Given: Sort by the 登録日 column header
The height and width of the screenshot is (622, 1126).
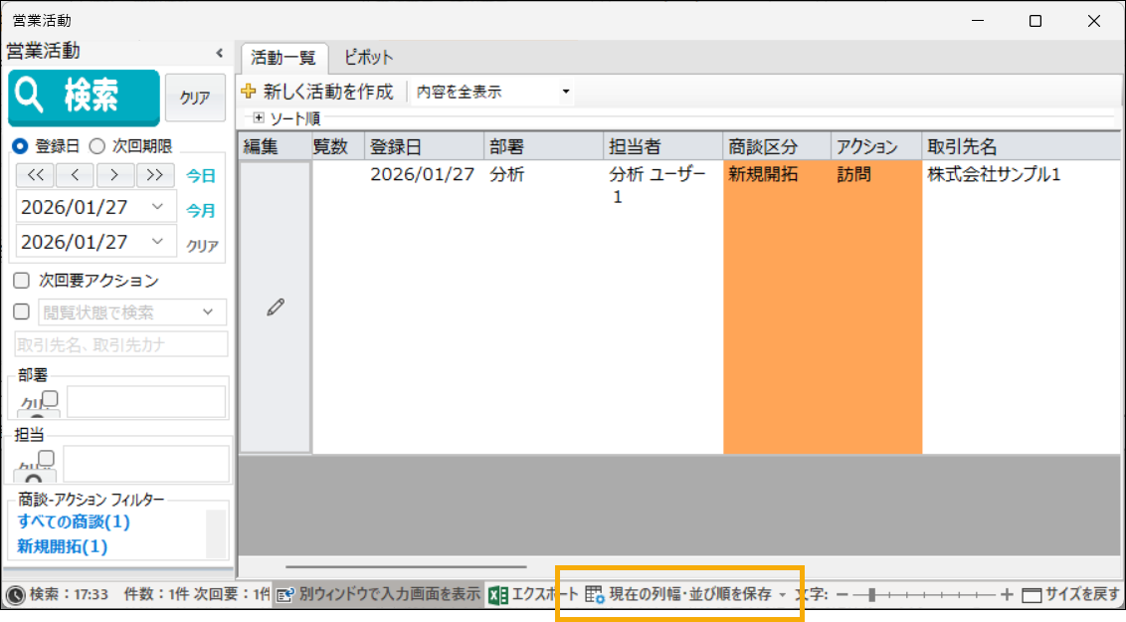Looking at the screenshot, I should pyautogui.click(x=425, y=147).
